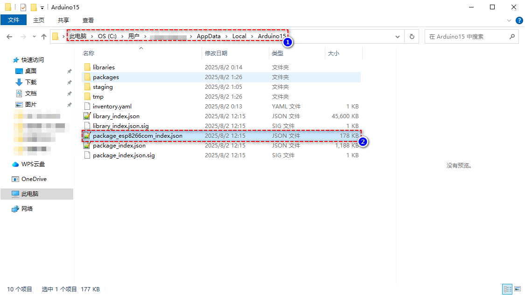This screenshot has height=295, width=525.
Task: Select the package_index.json file icon
Action: coord(87,146)
